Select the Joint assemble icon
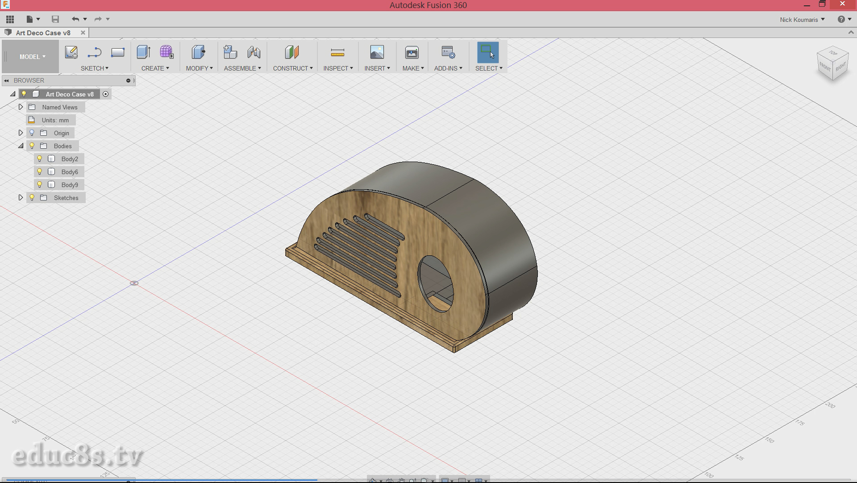This screenshot has width=857, height=483. click(254, 52)
